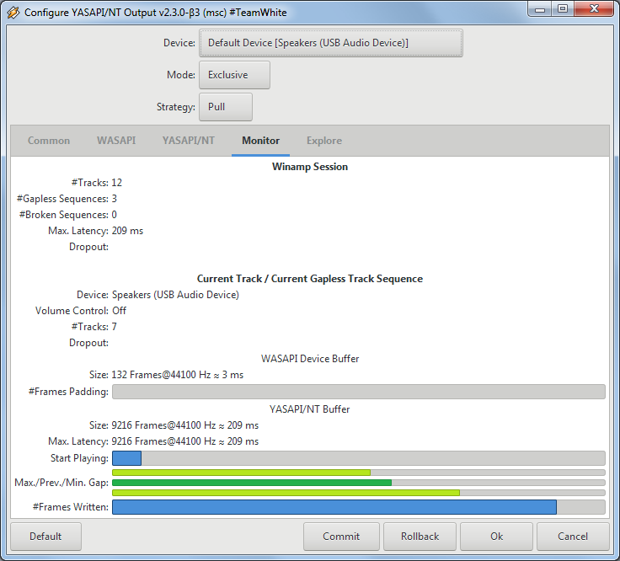Expand the Pull strategy dropdown
The image size is (620, 561).
[225, 107]
